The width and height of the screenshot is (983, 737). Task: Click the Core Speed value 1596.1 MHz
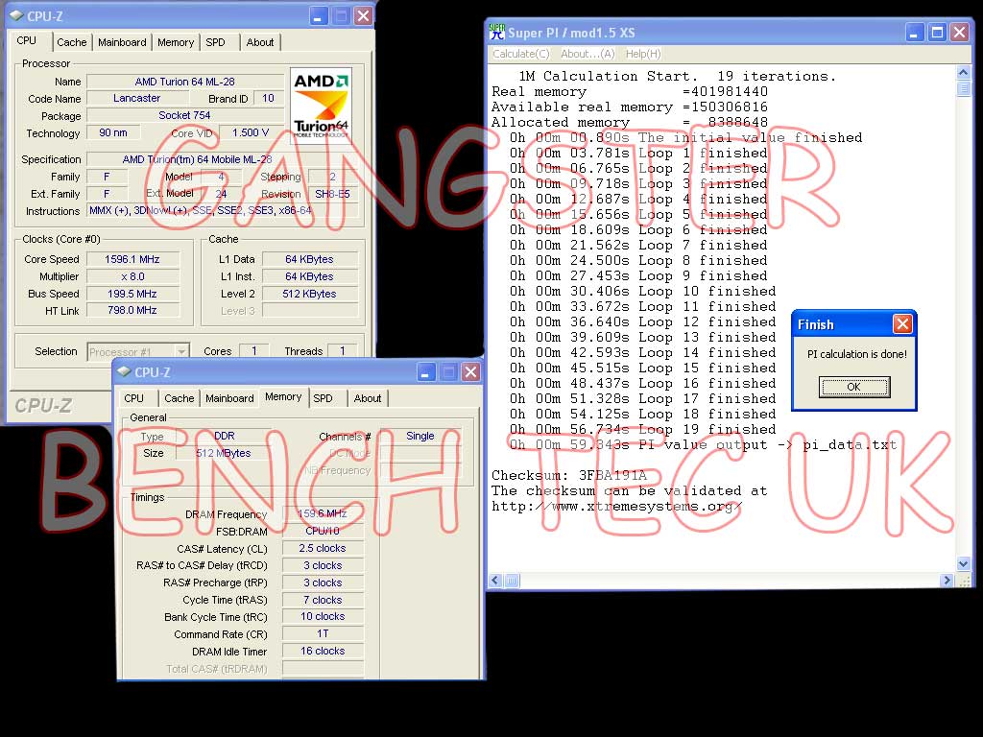(132, 259)
